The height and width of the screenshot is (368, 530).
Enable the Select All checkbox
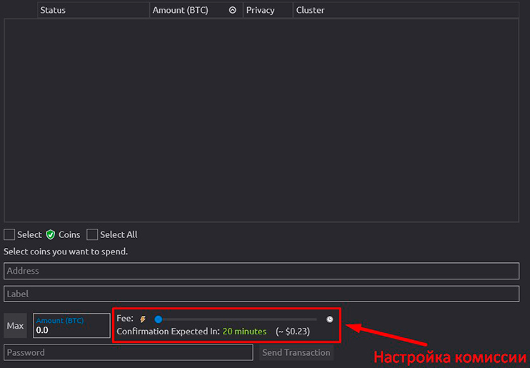click(x=92, y=234)
